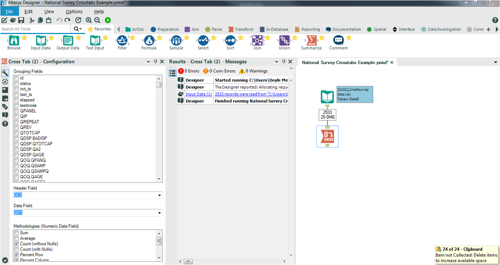Open the Edit menu
Image resolution: width=500 pixels, height=265 pixels.
pyautogui.click(x=28, y=11)
